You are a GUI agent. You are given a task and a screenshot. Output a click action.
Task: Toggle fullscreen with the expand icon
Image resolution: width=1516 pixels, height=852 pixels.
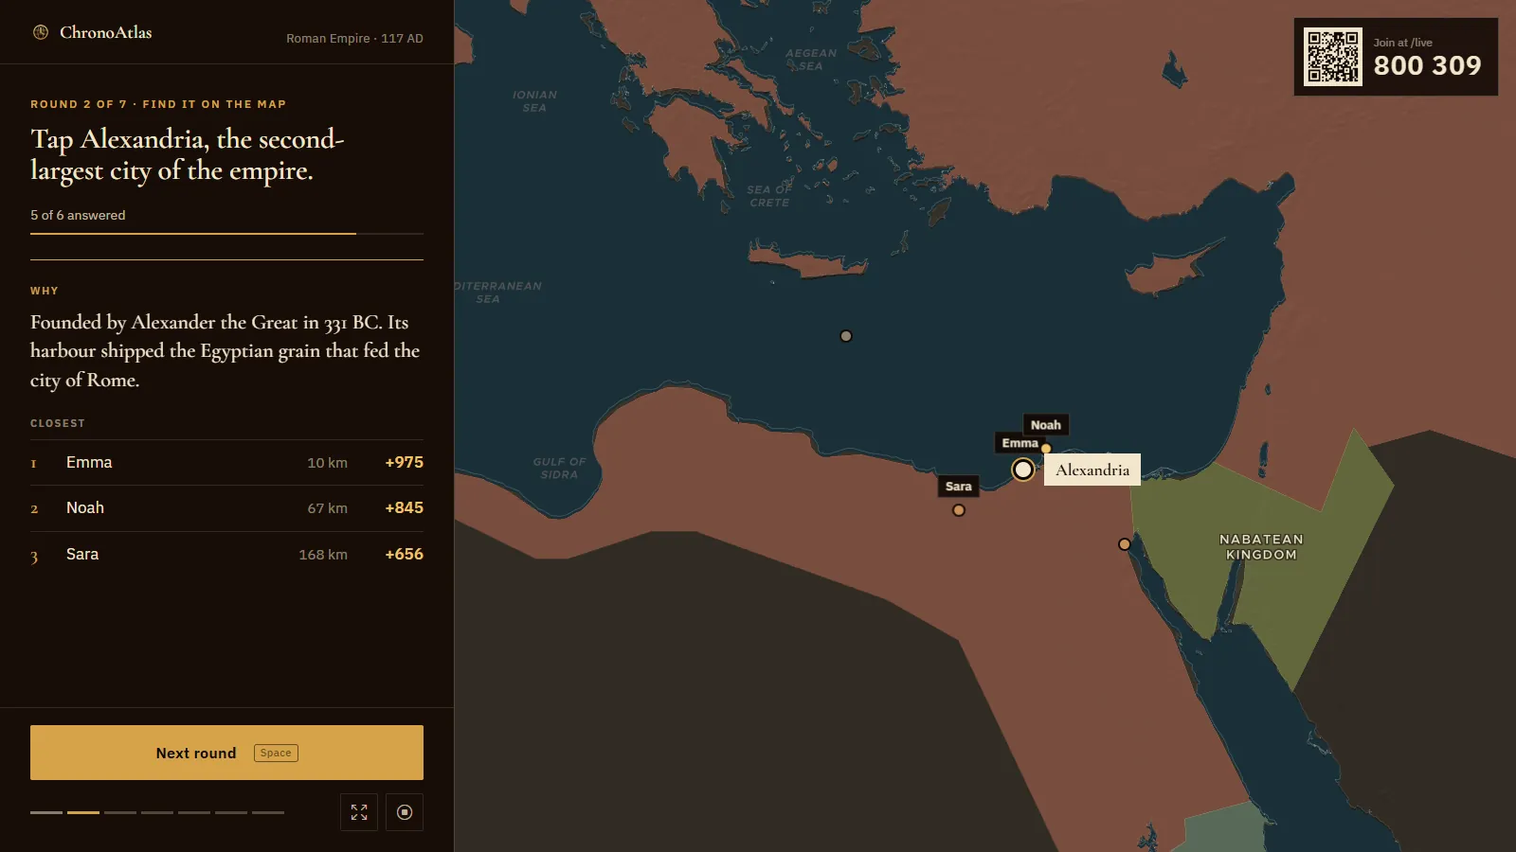click(359, 812)
